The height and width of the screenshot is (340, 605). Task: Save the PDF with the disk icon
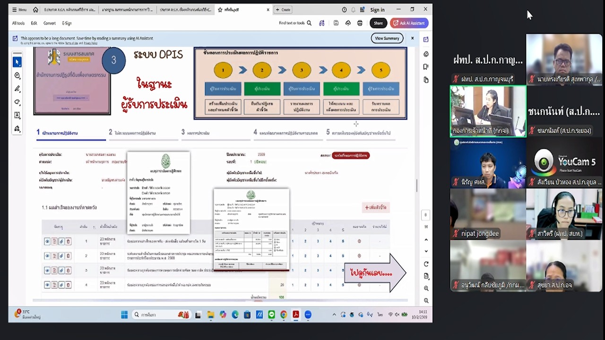coord(336,23)
